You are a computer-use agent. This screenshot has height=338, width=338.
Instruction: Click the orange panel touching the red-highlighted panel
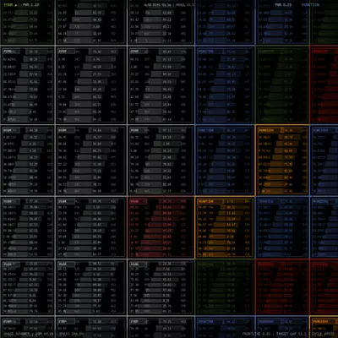tap(225, 227)
